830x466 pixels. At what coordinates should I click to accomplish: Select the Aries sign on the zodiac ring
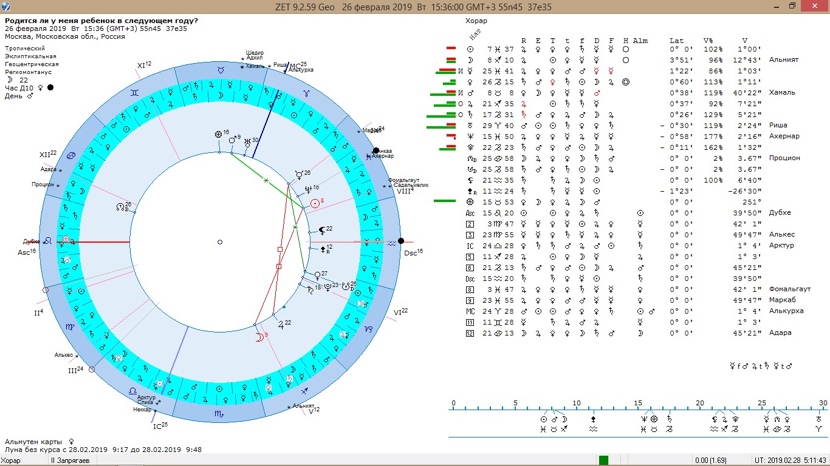(306, 94)
